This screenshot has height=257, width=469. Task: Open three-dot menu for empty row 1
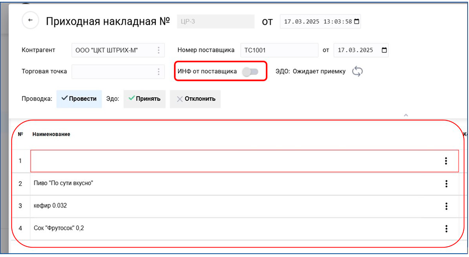coord(446,161)
